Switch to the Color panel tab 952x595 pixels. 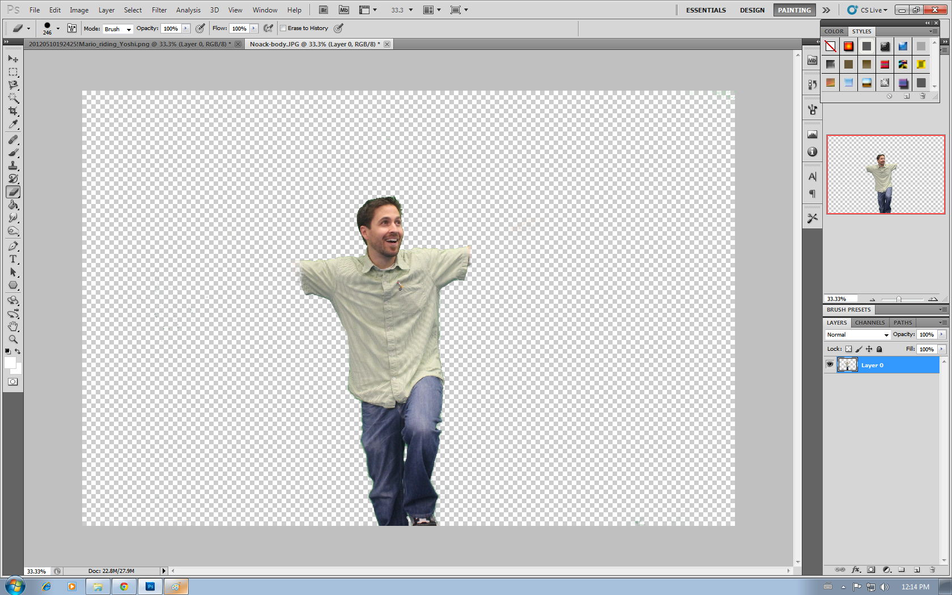click(x=834, y=31)
